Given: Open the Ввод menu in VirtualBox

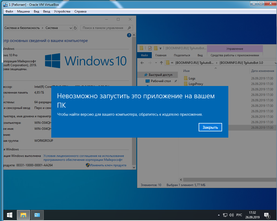Looking at the screenshot, I should point(47,11).
